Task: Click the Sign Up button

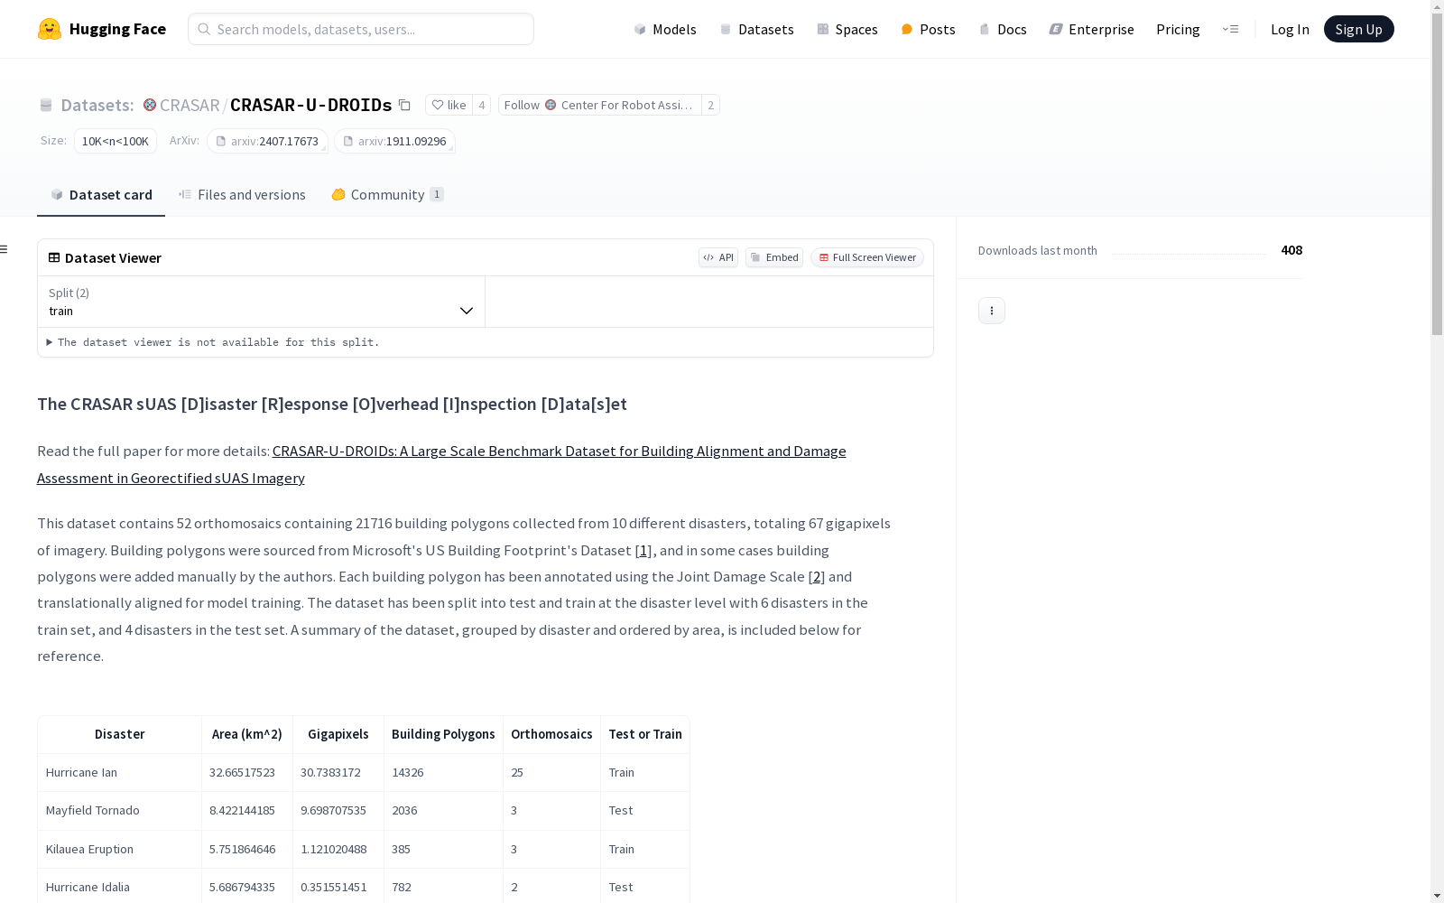Action: (1359, 29)
